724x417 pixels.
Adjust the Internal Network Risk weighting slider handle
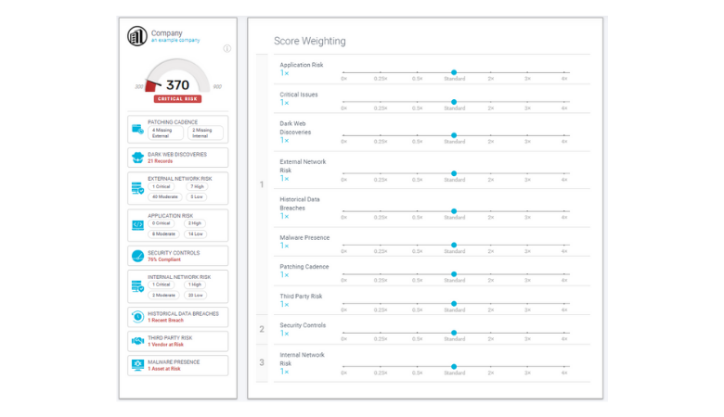coord(454,367)
